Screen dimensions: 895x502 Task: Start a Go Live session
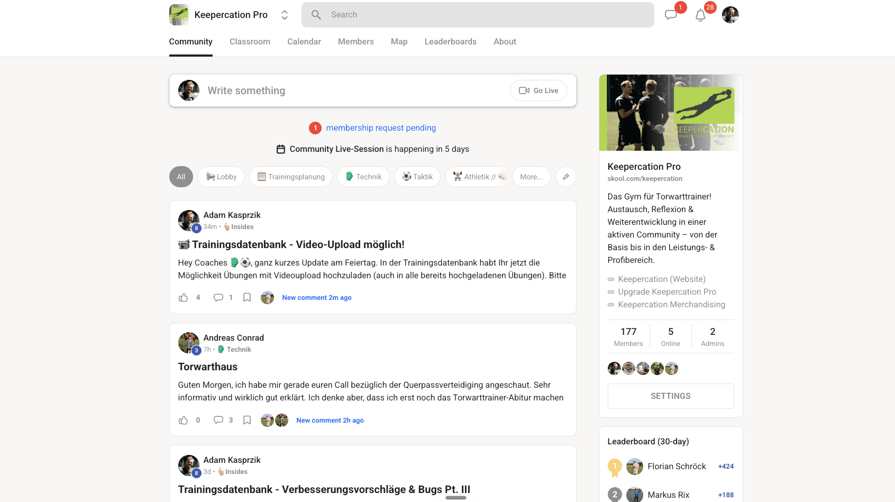[x=538, y=90]
